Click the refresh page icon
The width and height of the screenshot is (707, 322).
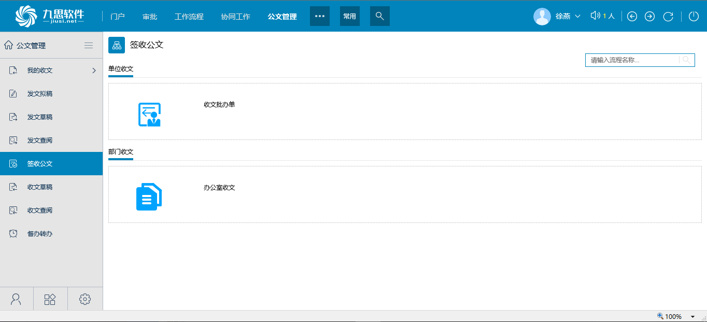point(668,17)
